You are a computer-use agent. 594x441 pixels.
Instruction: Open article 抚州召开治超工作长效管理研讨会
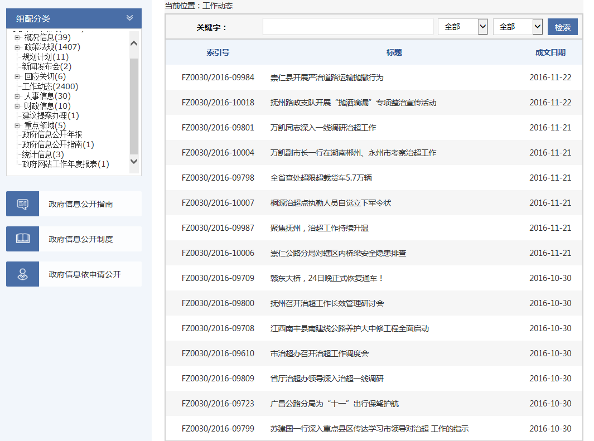coord(327,303)
